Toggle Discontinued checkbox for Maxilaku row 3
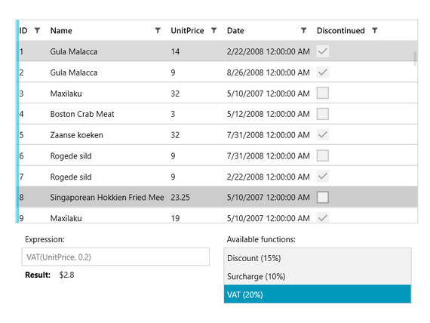Viewport: 430px width, 323px height. 323,93
